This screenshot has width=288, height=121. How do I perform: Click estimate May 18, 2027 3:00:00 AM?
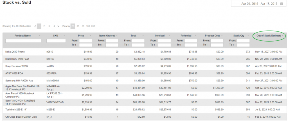269,52
